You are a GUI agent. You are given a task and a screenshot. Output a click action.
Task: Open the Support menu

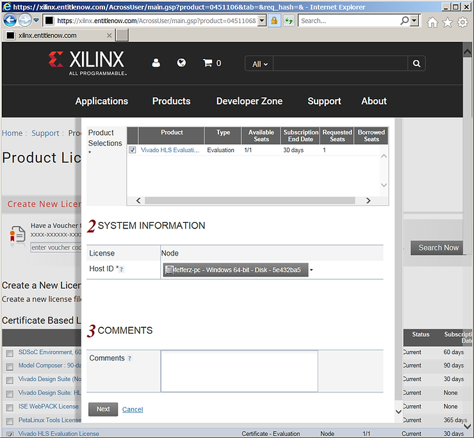point(324,101)
